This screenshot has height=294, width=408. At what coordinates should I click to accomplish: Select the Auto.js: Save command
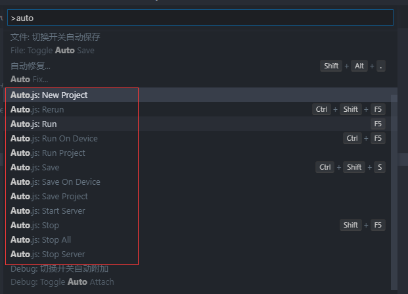(35, 168)
